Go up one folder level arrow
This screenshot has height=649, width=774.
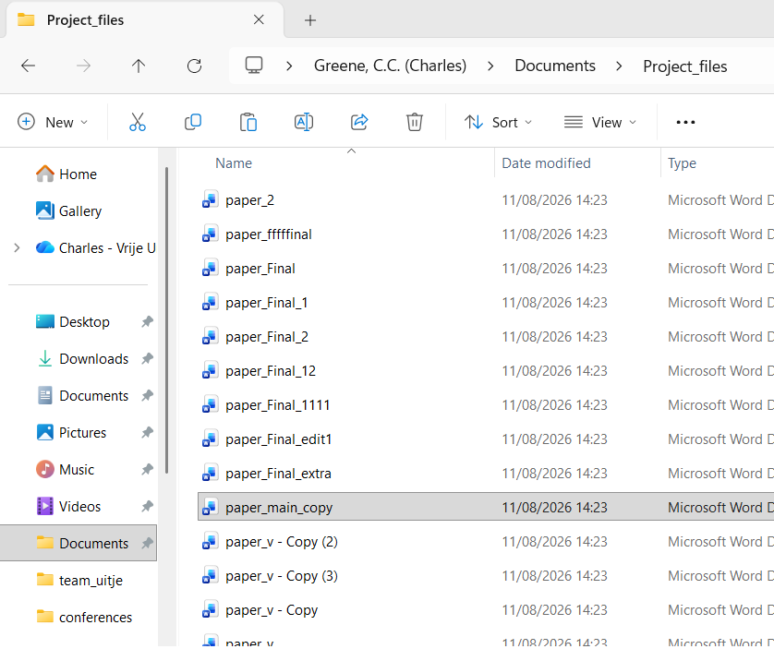pyautogui.click(x=139, y=66)
